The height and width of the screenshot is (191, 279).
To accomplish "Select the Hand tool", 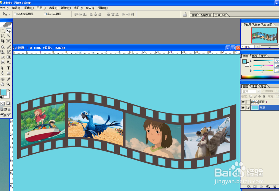I will (3, 84).
